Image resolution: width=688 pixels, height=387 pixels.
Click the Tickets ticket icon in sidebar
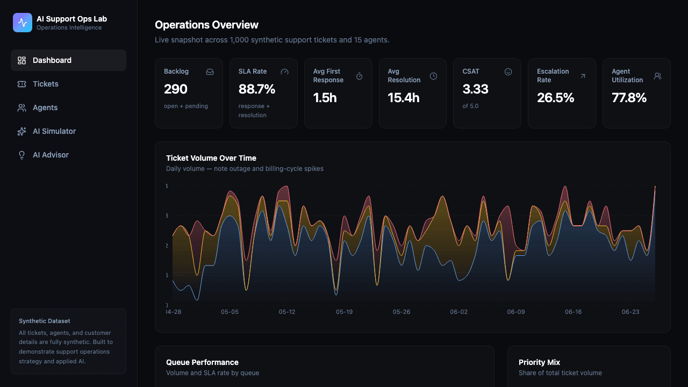pyautogui.click(x=22, y=84)
